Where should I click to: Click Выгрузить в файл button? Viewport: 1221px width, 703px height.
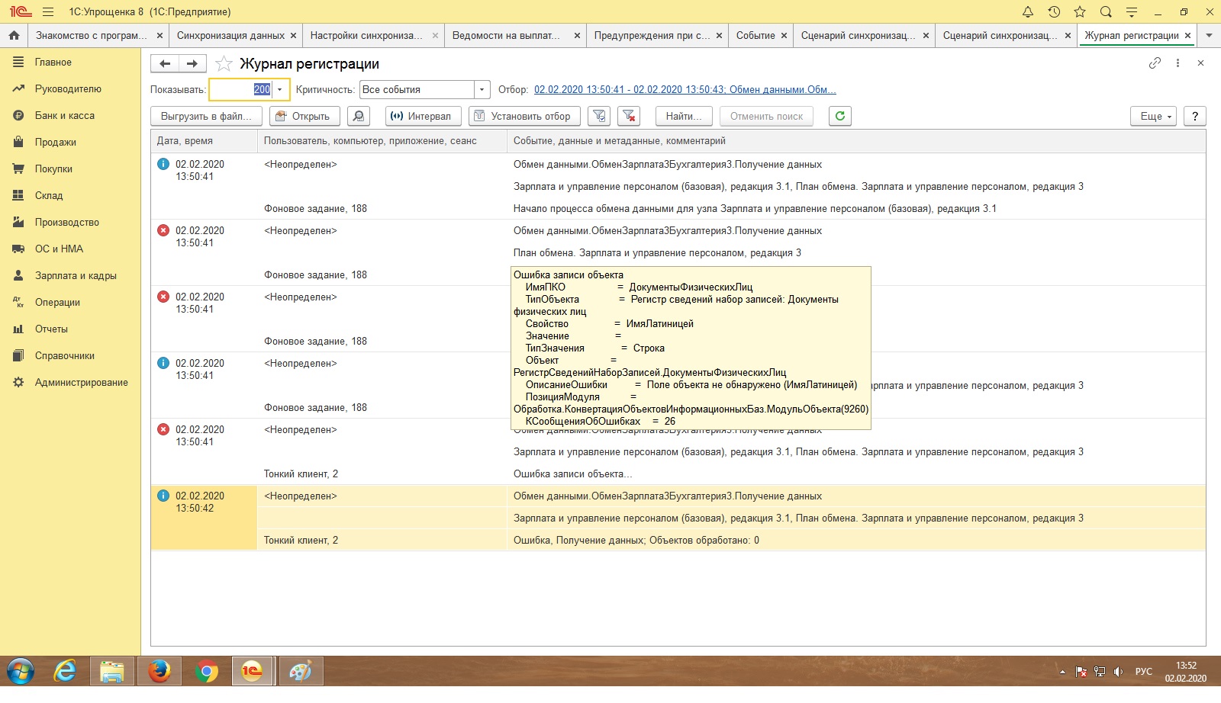(206, 116)
